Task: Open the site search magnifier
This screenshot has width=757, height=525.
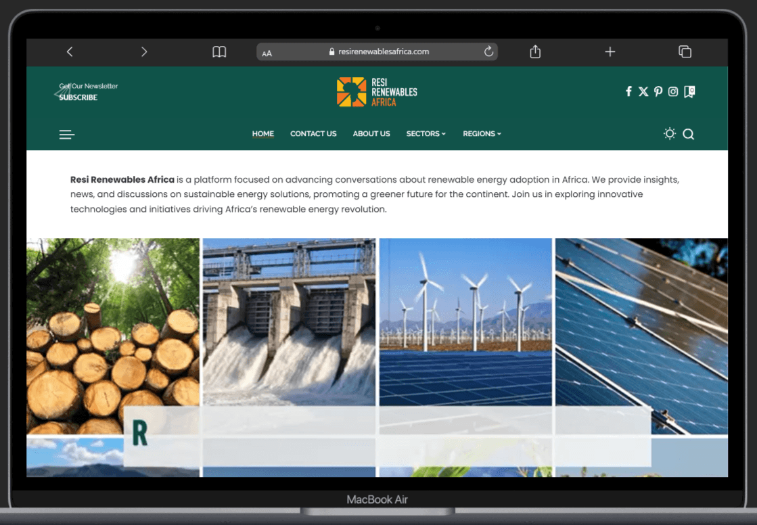Action: (x=688, y=134)
